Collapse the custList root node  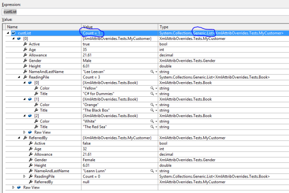pos(8,33)
